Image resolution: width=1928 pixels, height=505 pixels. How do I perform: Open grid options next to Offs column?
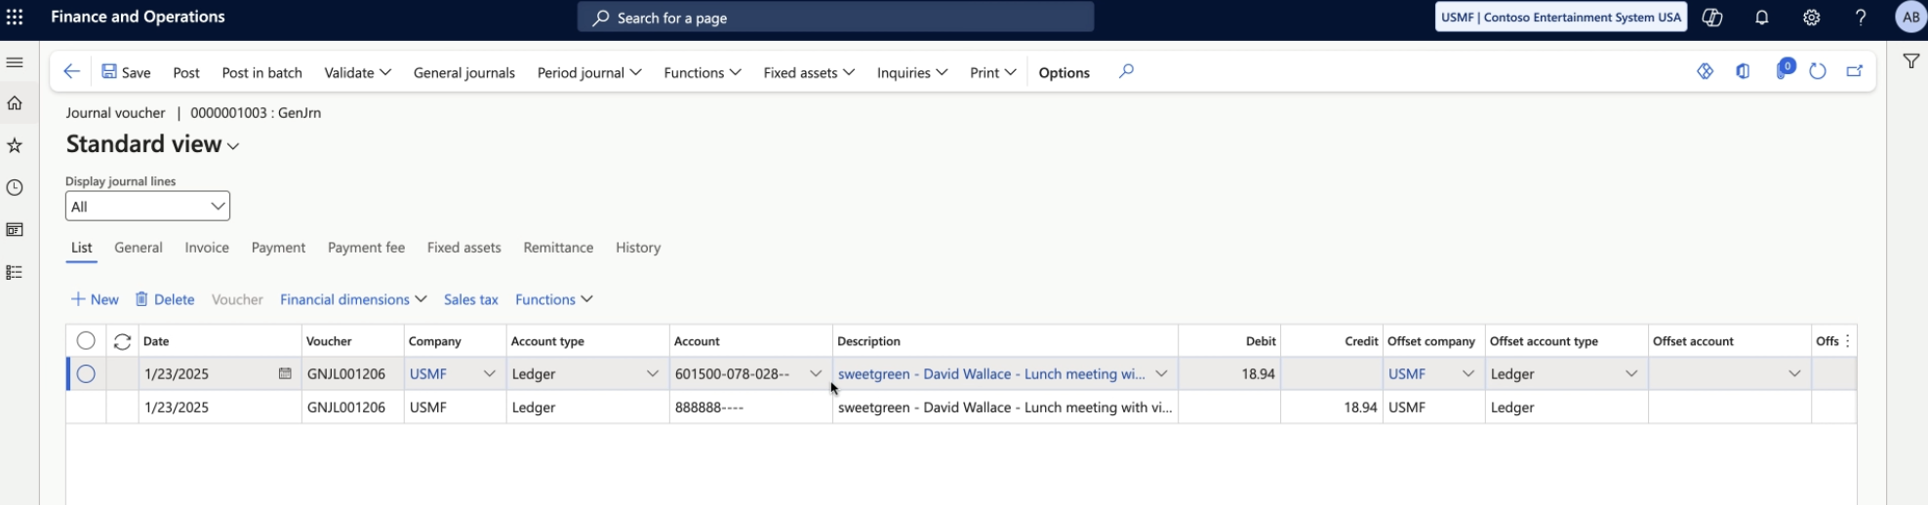tap(1847, 341)
